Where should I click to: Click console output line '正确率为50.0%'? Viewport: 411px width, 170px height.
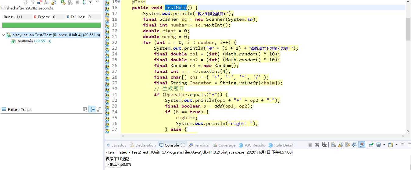pyautogui.click(x=119, y=165)
